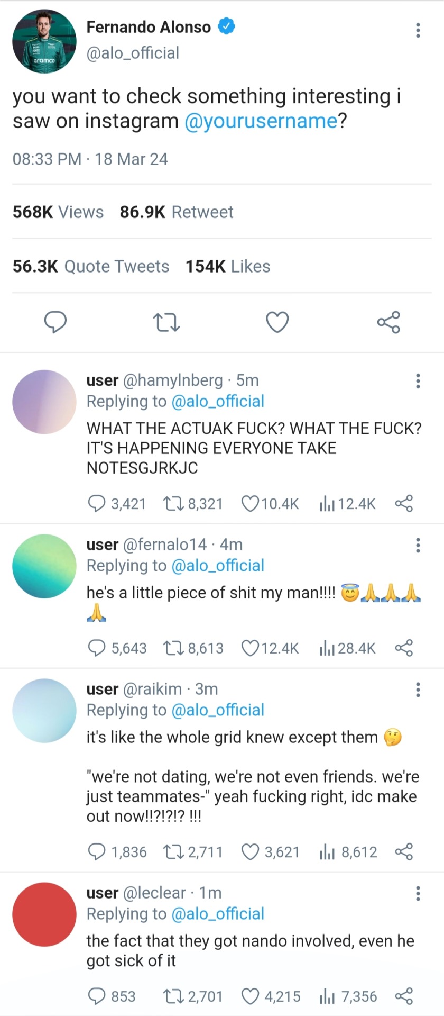Open options menu on @fernalo14's reply
This screenshot has height=1016, width=444.
[x=418, y=545]
